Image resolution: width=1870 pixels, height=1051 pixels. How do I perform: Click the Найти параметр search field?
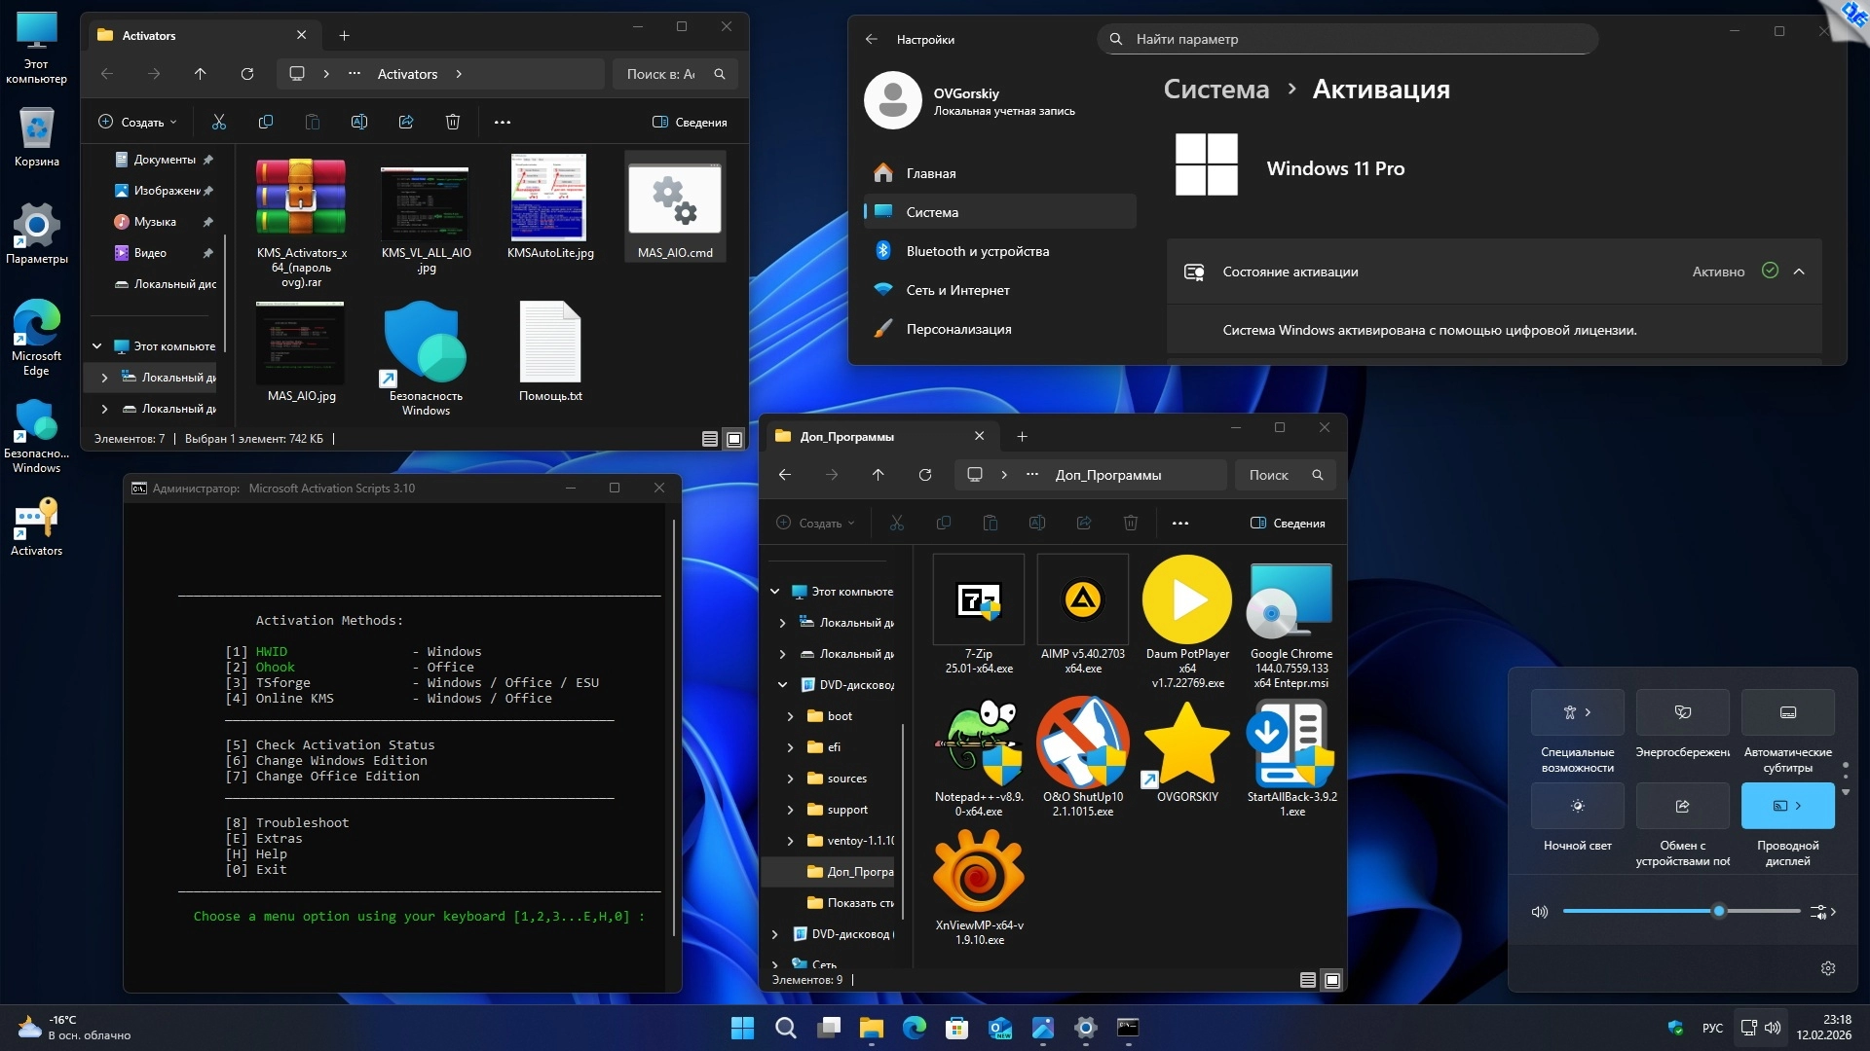click(1349, 39)
